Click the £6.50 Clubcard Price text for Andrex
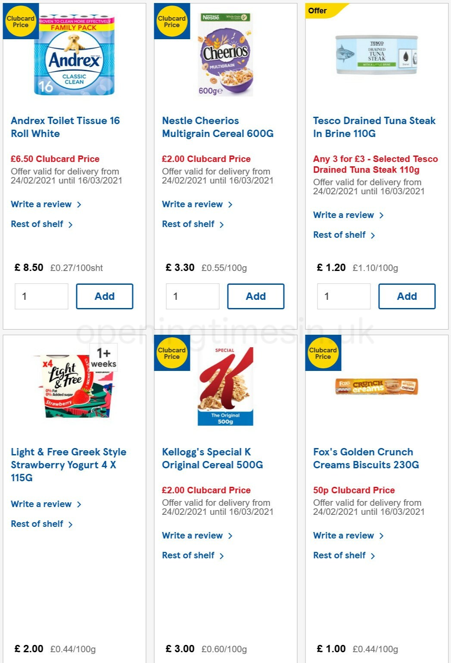Viewport: 451px width, 663px height. (55, 159)
